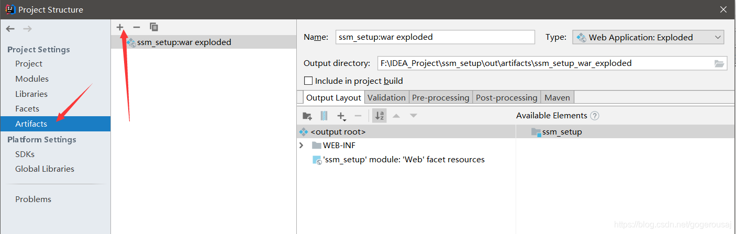Click the artifact Name field
This screenshot has width=736, height=234.
[435, 37]
